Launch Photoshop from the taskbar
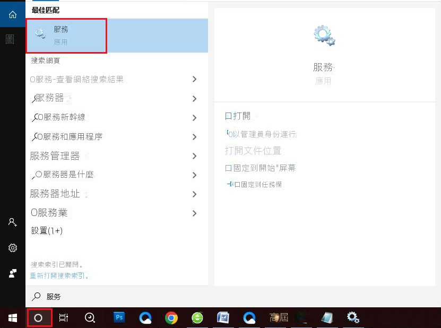Screen dimensions: 441x328 (119, 317)
